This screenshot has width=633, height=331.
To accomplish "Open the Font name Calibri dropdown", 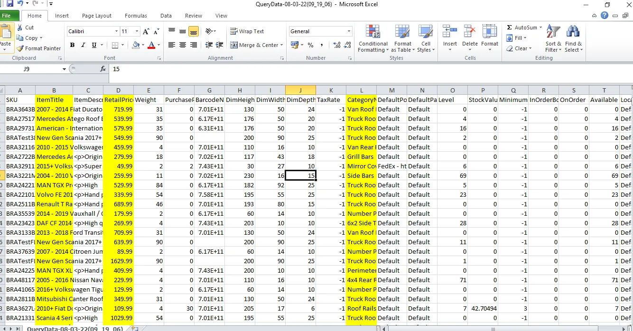I will [117, 31].
